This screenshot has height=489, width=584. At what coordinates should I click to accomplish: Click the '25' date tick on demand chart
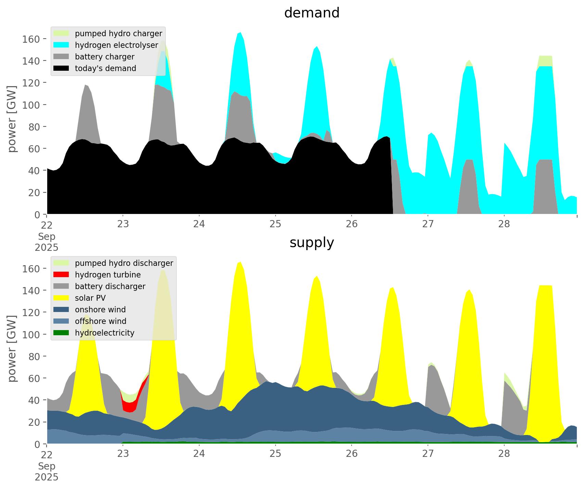pyautogui.click(x=275, y=224)
